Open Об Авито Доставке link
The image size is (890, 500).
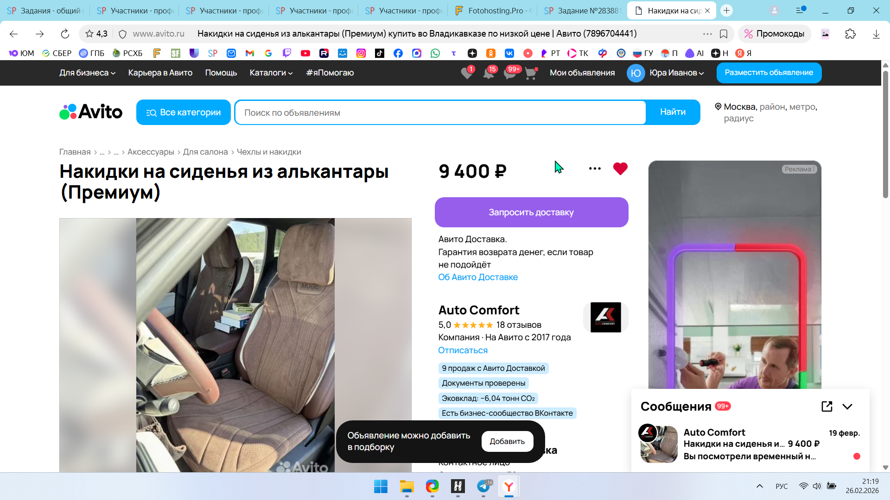[x=478, y=277]
